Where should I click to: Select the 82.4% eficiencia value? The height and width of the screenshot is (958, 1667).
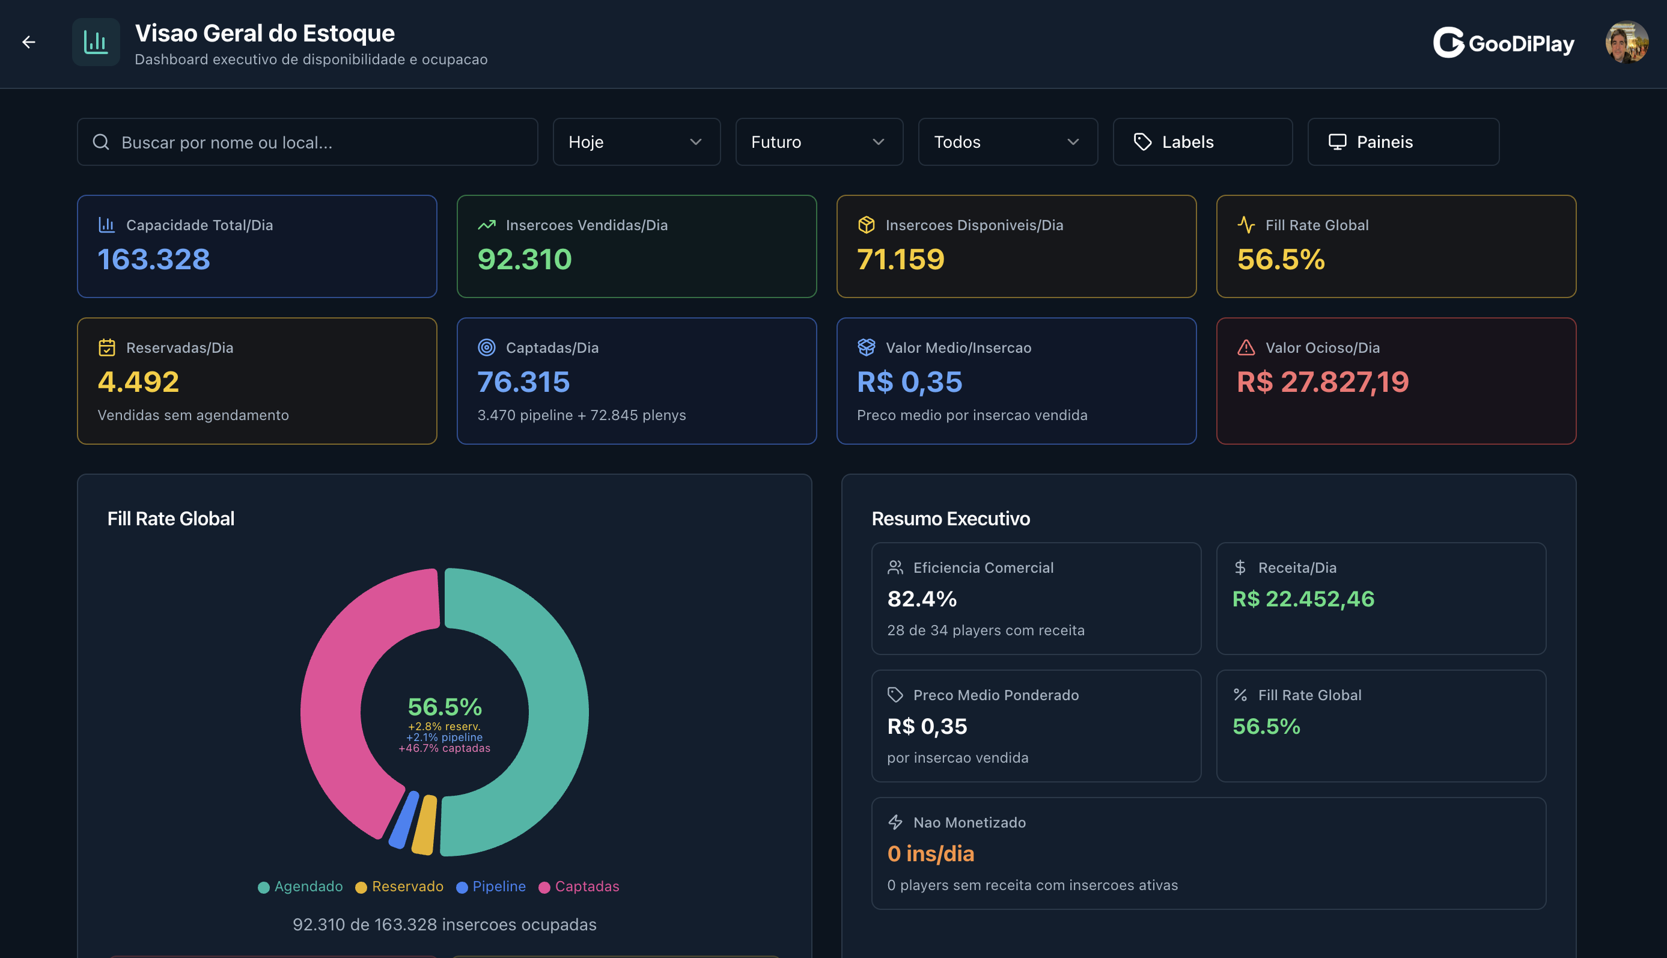click(x=922, y=599)
